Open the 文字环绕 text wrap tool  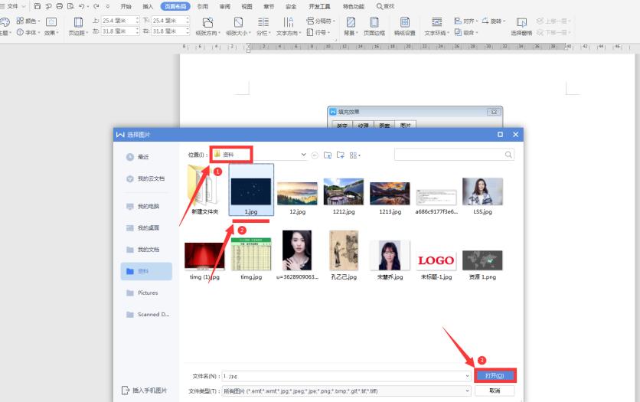point(436,26)
